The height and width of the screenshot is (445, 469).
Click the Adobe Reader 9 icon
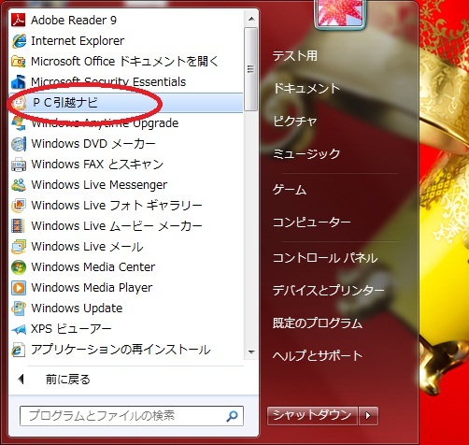point(19,21)
